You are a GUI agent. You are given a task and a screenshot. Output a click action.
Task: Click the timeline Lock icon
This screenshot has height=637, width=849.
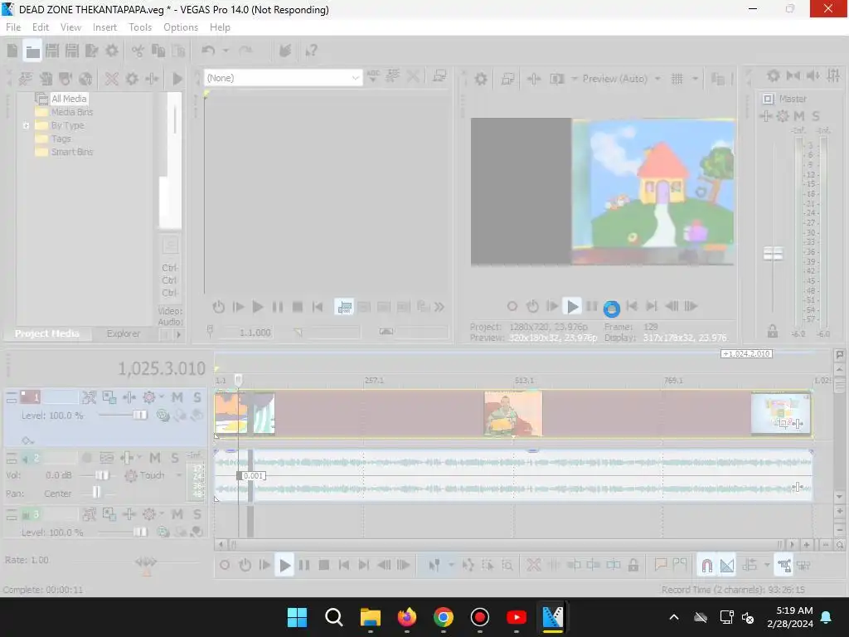click(633, 566)
